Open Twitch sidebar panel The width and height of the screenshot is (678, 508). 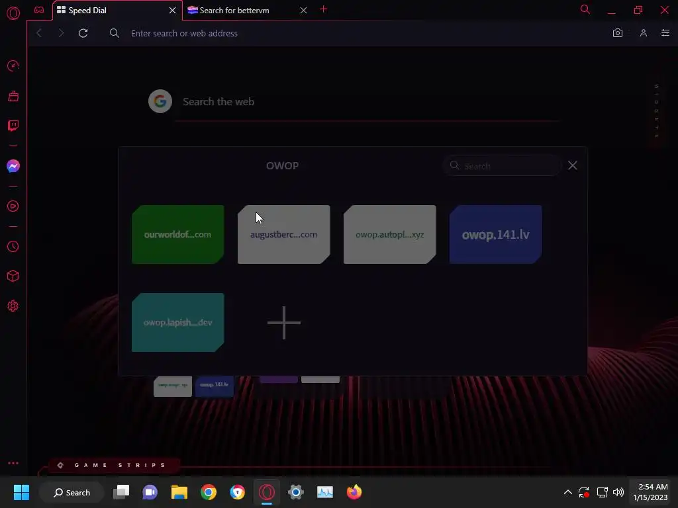13,126
